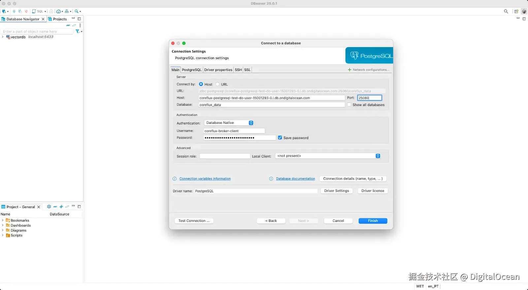Open the New Connection dropdown arrow

pos(8,12)
